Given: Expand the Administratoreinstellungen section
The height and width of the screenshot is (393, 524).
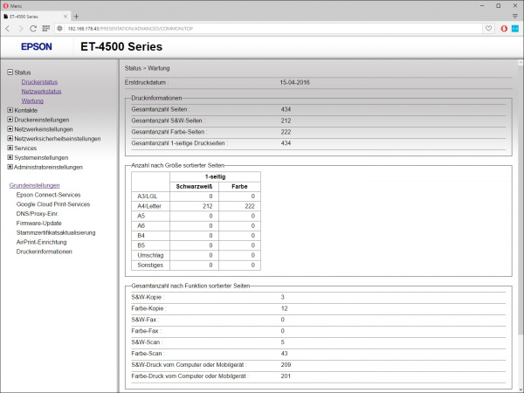Looking at the screenshot, I should (x=10, y=167).
